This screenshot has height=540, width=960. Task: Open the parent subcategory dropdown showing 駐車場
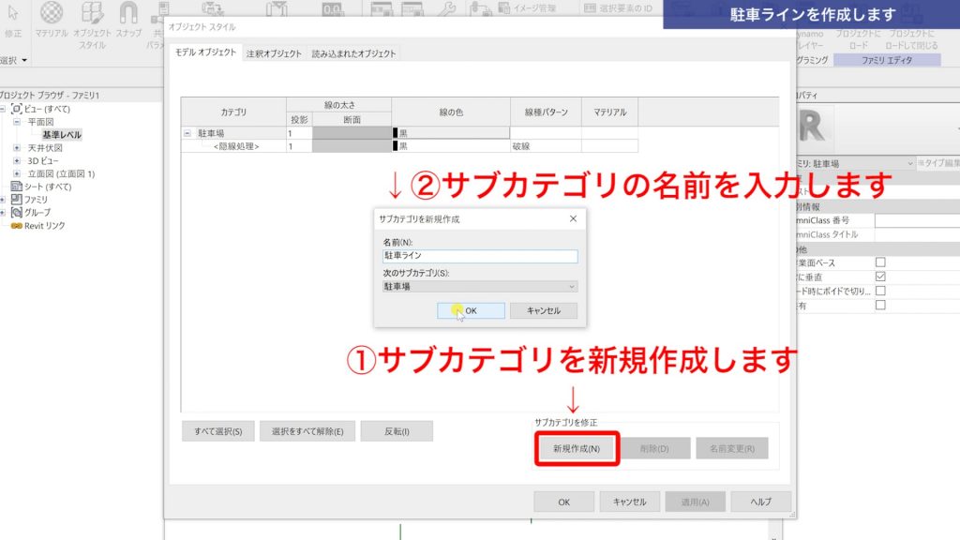(x=479, y=286)
